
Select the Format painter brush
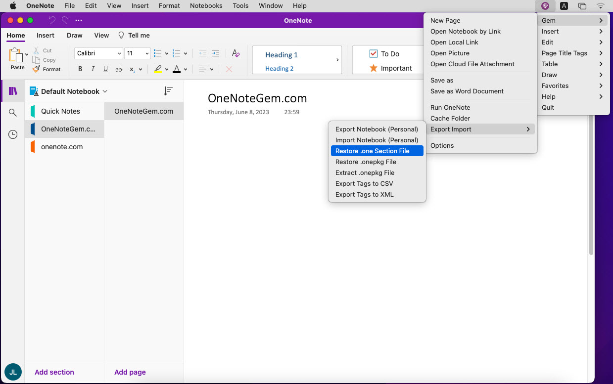coord(36,69)
